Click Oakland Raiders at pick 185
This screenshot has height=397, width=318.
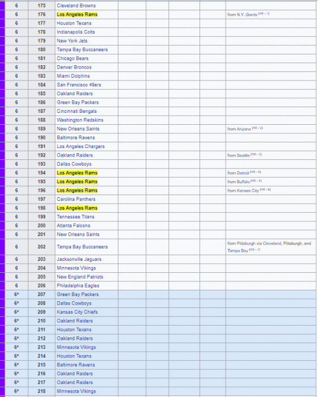(75, 94)
